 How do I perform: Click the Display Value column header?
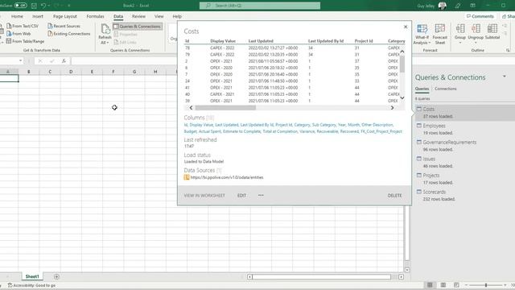coord(223,41)
